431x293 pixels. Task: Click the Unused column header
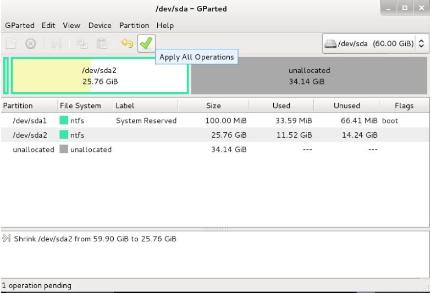pos(346,105)
